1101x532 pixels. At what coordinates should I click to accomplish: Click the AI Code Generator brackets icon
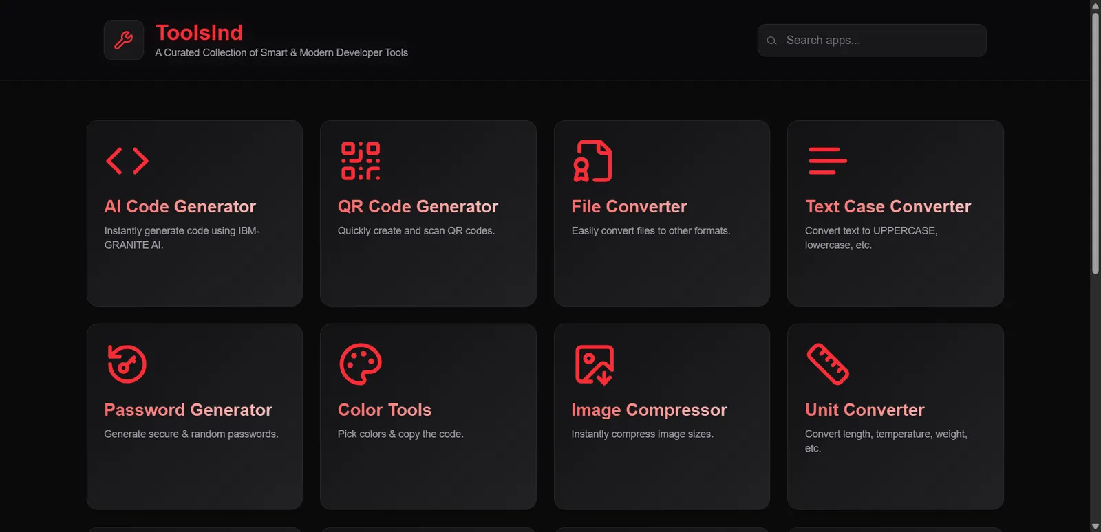tap(127, 161)
